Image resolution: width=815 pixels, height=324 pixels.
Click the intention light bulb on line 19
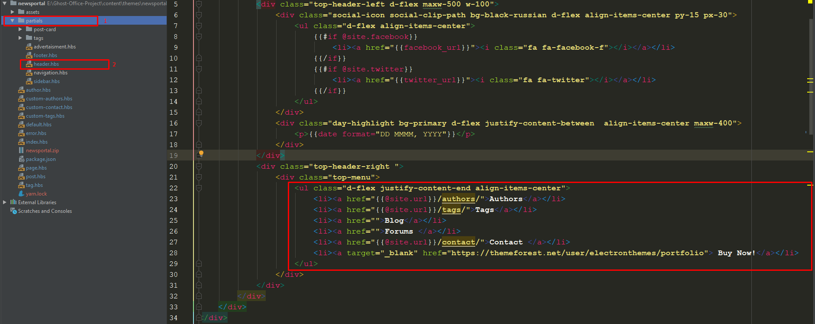tap(201, 153)
